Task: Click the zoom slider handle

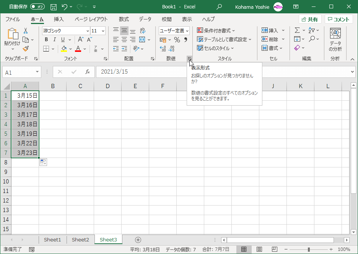Action: pyautogui.click(x=309, y=249)
